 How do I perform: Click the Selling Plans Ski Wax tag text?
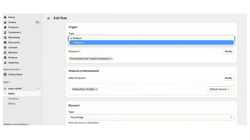[x=83, y=89]
